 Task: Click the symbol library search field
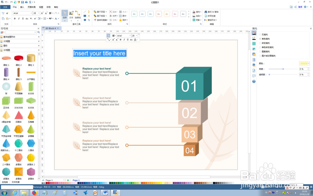tap(21, 32)
